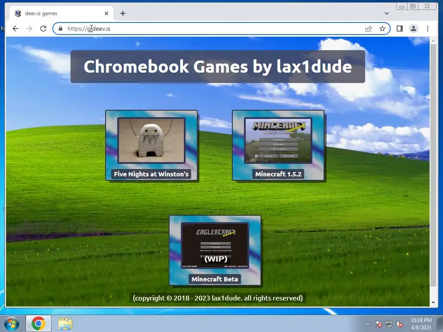Go back to the previous page

(x=16, y=29)
